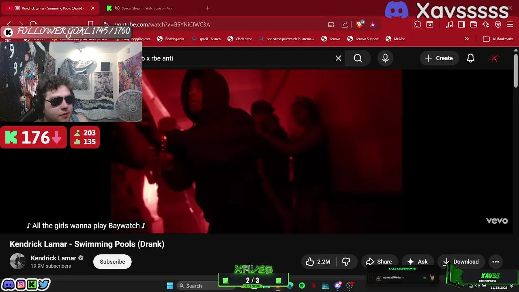This screenshot has width=519, height=292.
Task: Open Leo AI sparkle icon in toolbar
Action: (x=486, y=24)
